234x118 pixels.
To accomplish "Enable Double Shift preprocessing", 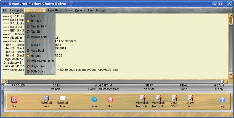I will point(39,37).
